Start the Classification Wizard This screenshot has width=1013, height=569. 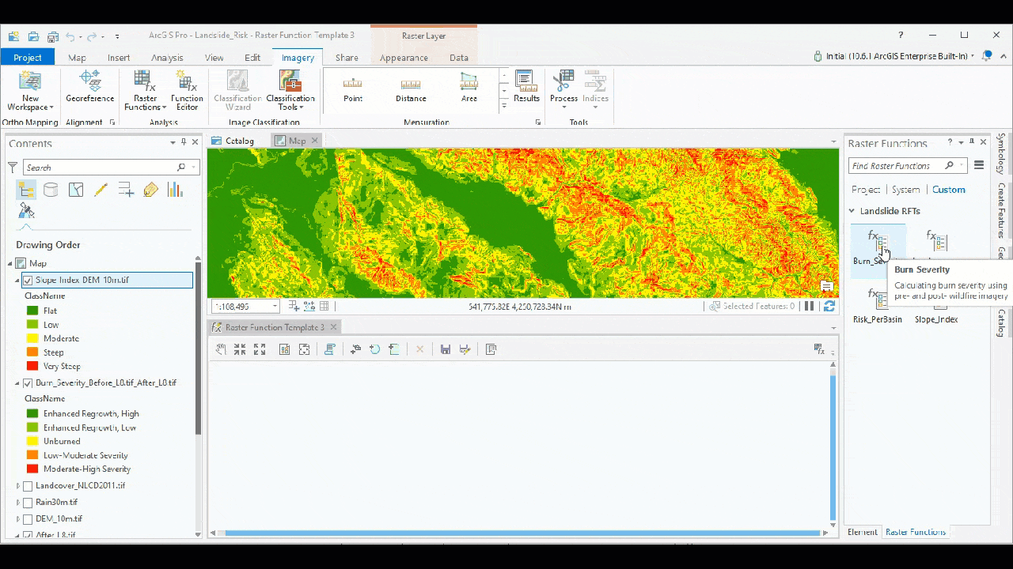click(237, 89)
